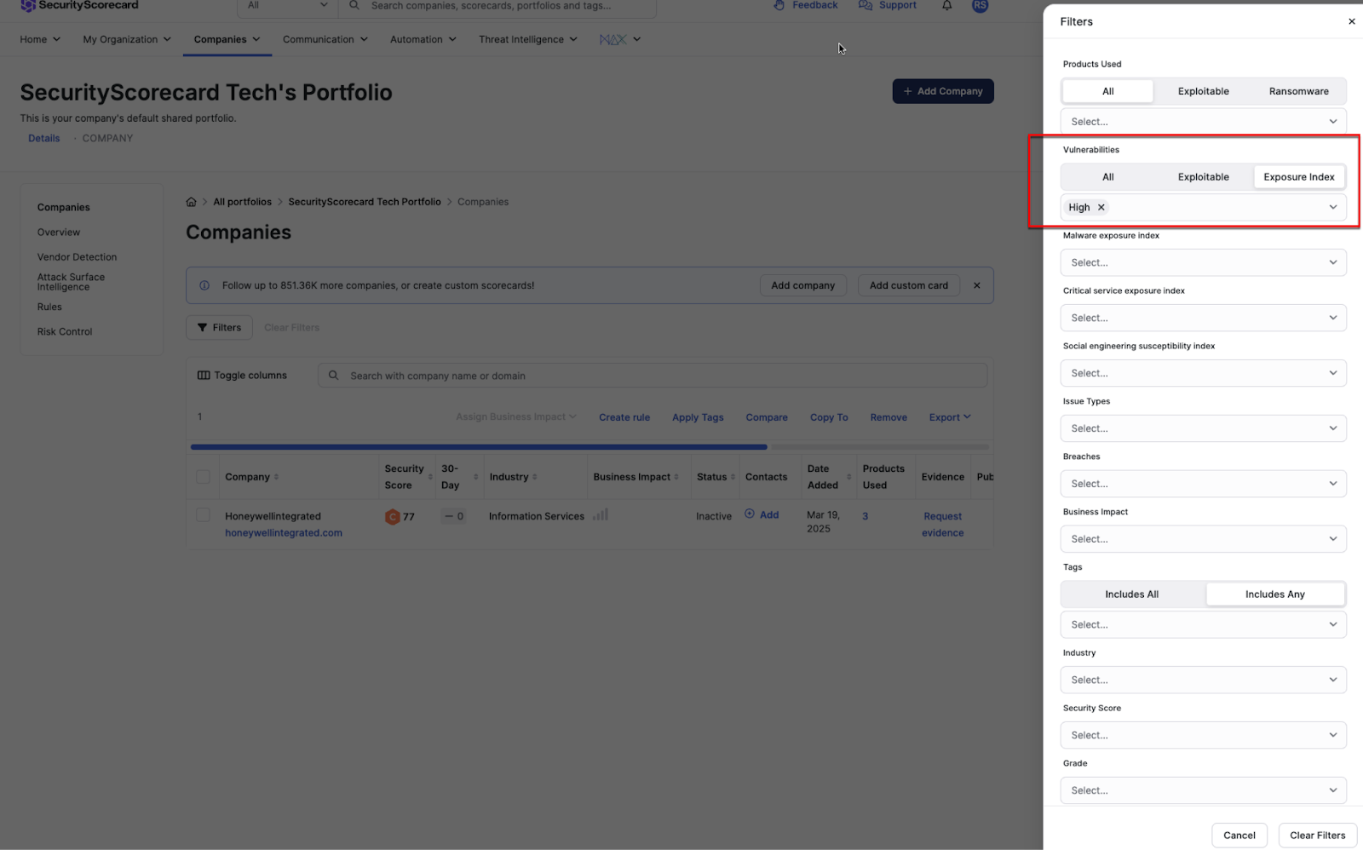Open Tags select dropdown
This screenshot has width=1363, height=850.
click(1203, 624)
